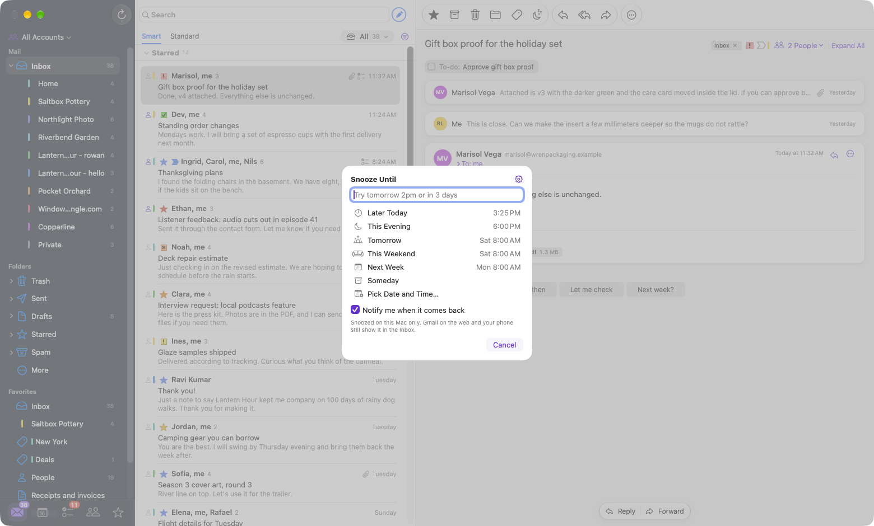
Task: Select the Smart tab
Action: 151,36
